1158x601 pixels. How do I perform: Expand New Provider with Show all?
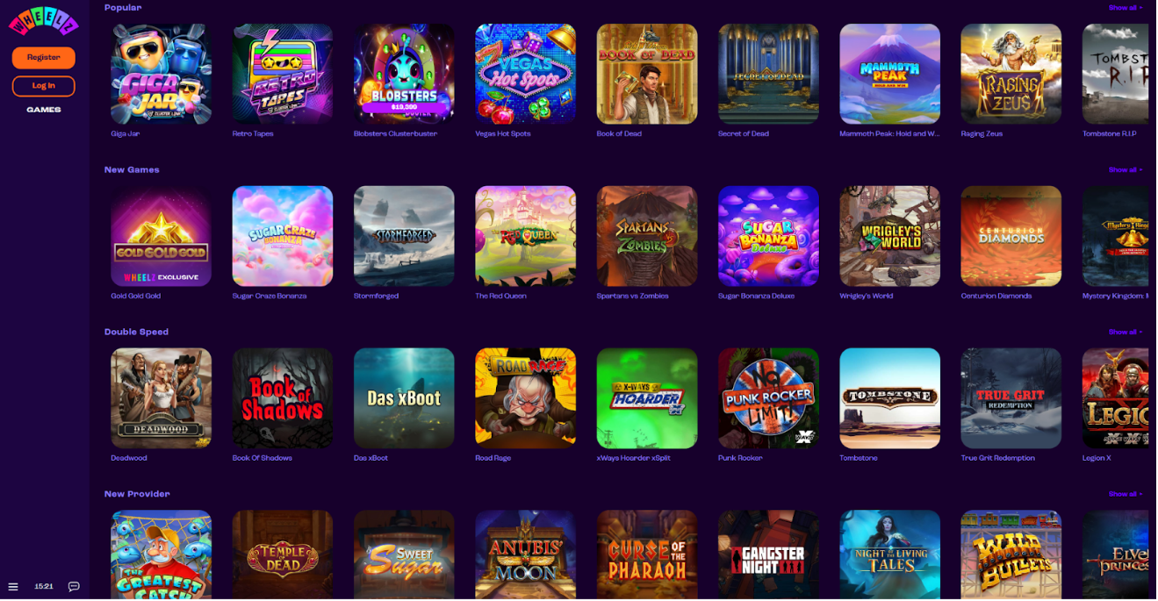[x=1126, y=495]
